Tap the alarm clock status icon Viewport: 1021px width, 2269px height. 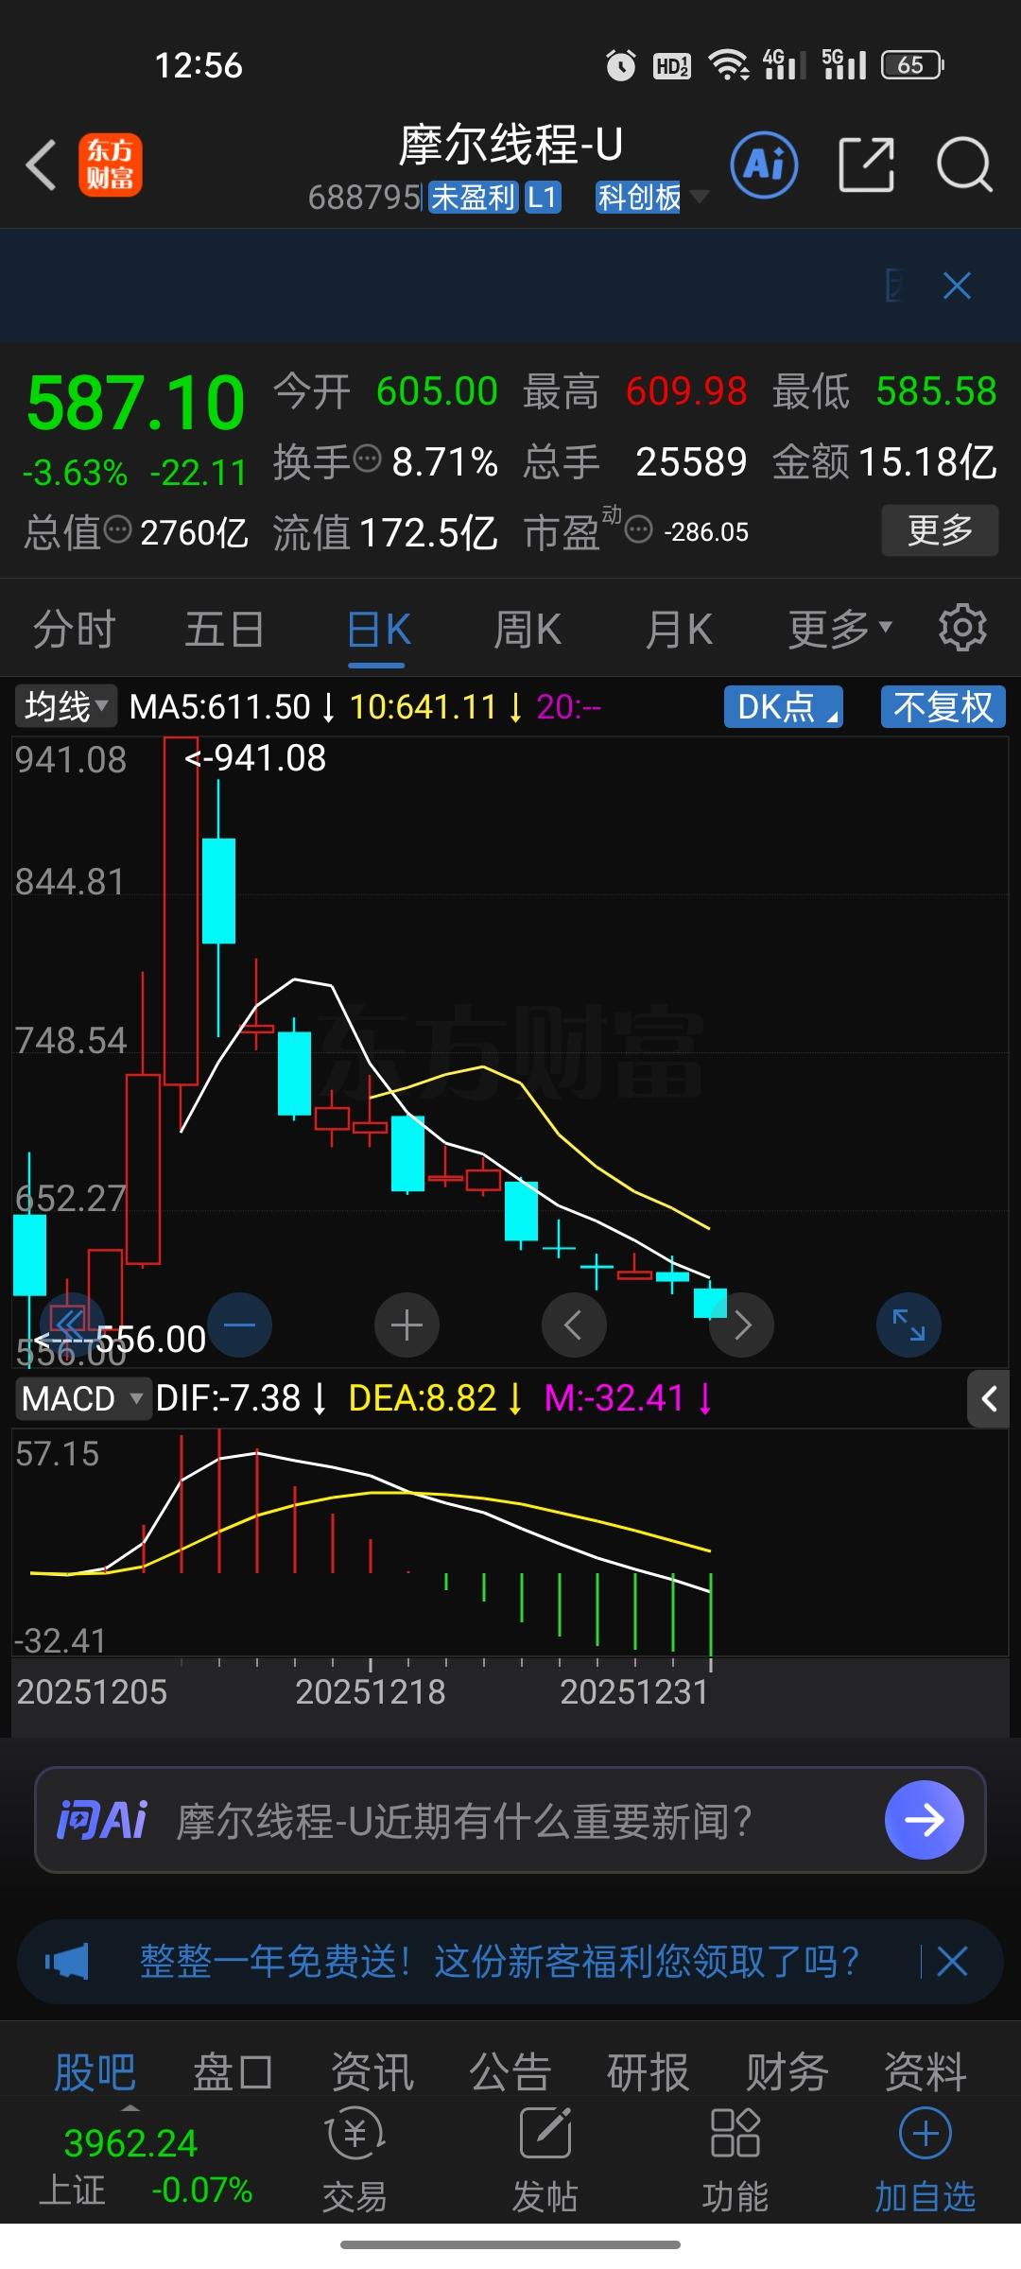(x=620, y=65)
